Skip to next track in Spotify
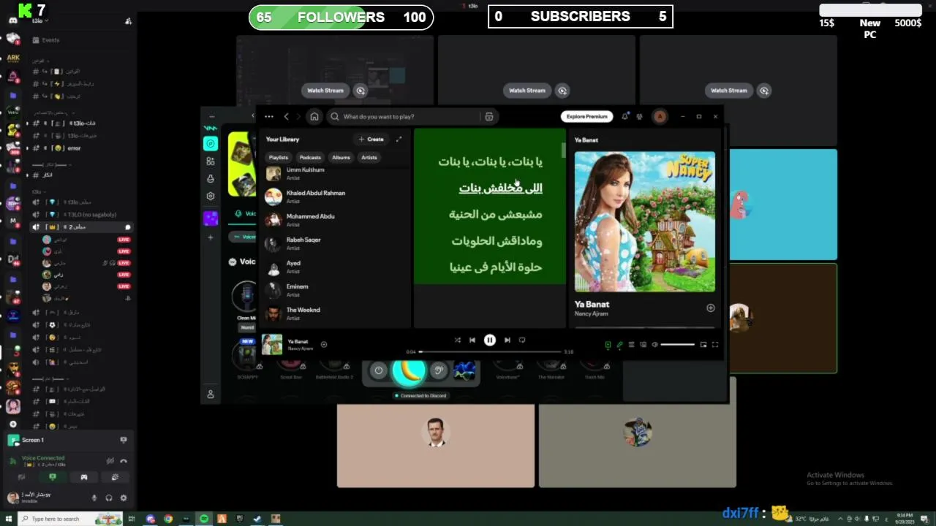 [507, 340]
